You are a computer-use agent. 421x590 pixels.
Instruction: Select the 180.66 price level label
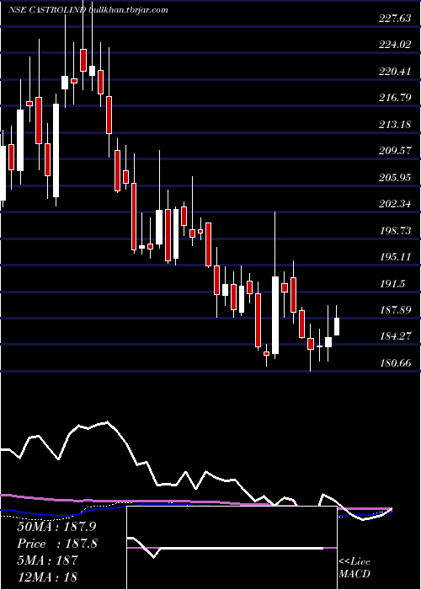[x=395, y=363]
